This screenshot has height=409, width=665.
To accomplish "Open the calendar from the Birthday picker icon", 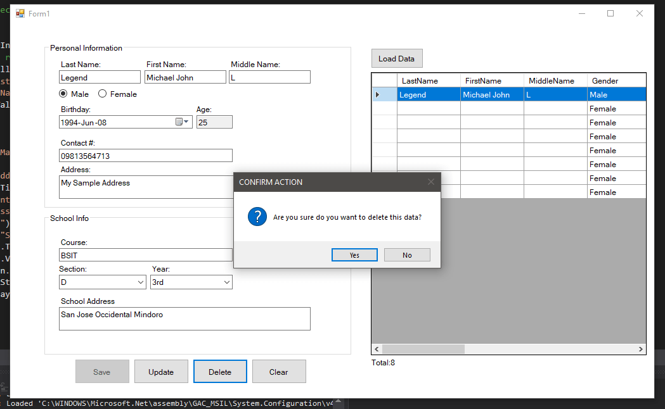I will pos(179,122).
